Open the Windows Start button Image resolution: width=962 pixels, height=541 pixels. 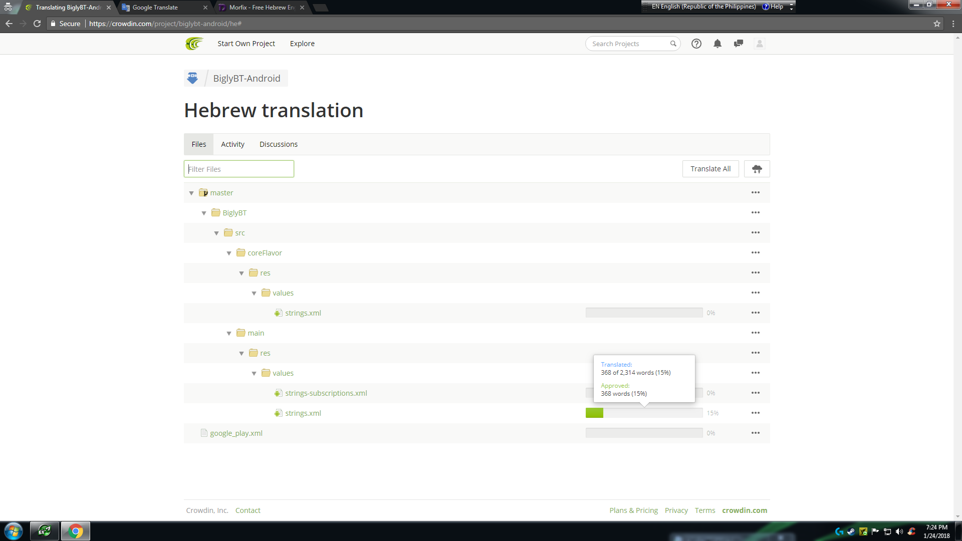point(14,531)
